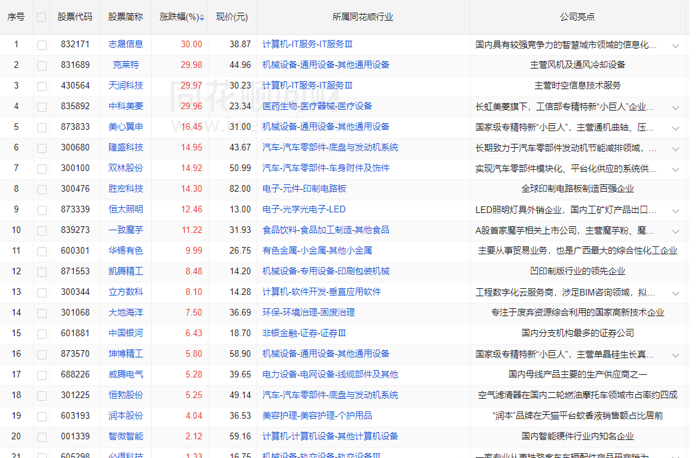Click price value 82.00
Viewport: 699px width, 458px height.
(241, 188)
